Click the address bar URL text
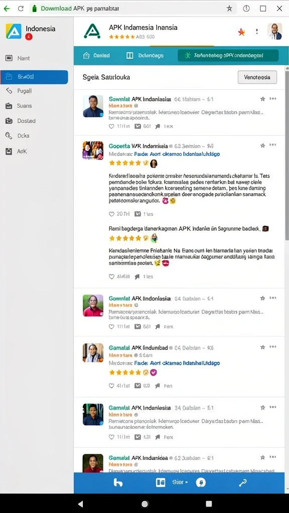289x513 pixels. pos(80,9)
